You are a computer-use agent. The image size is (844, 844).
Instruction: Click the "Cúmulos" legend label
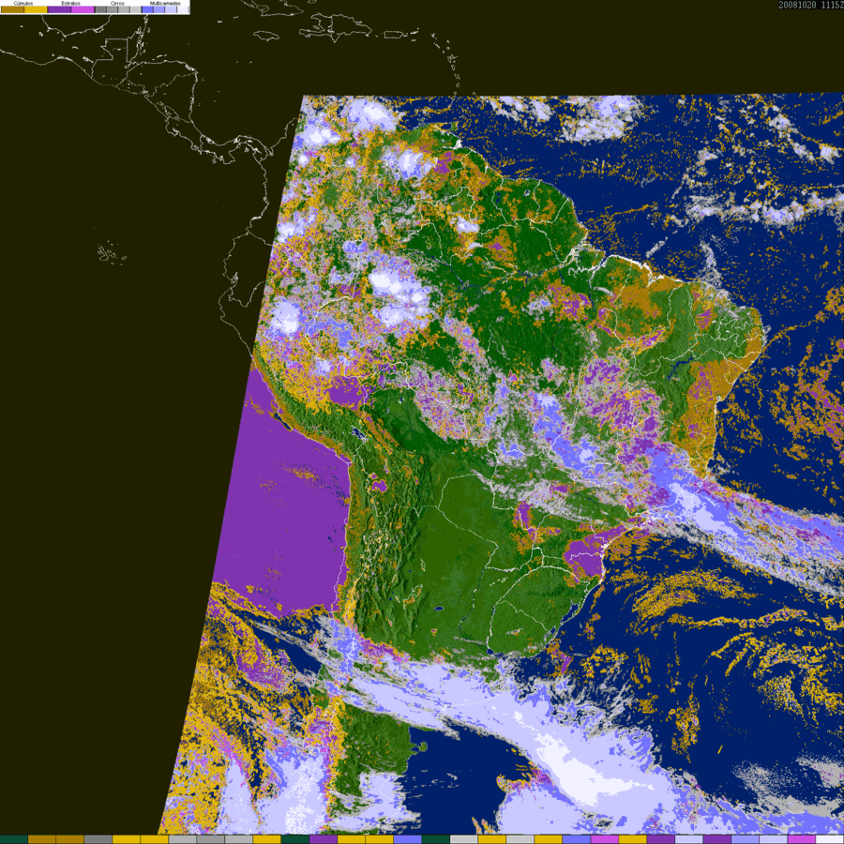point(23,3)
